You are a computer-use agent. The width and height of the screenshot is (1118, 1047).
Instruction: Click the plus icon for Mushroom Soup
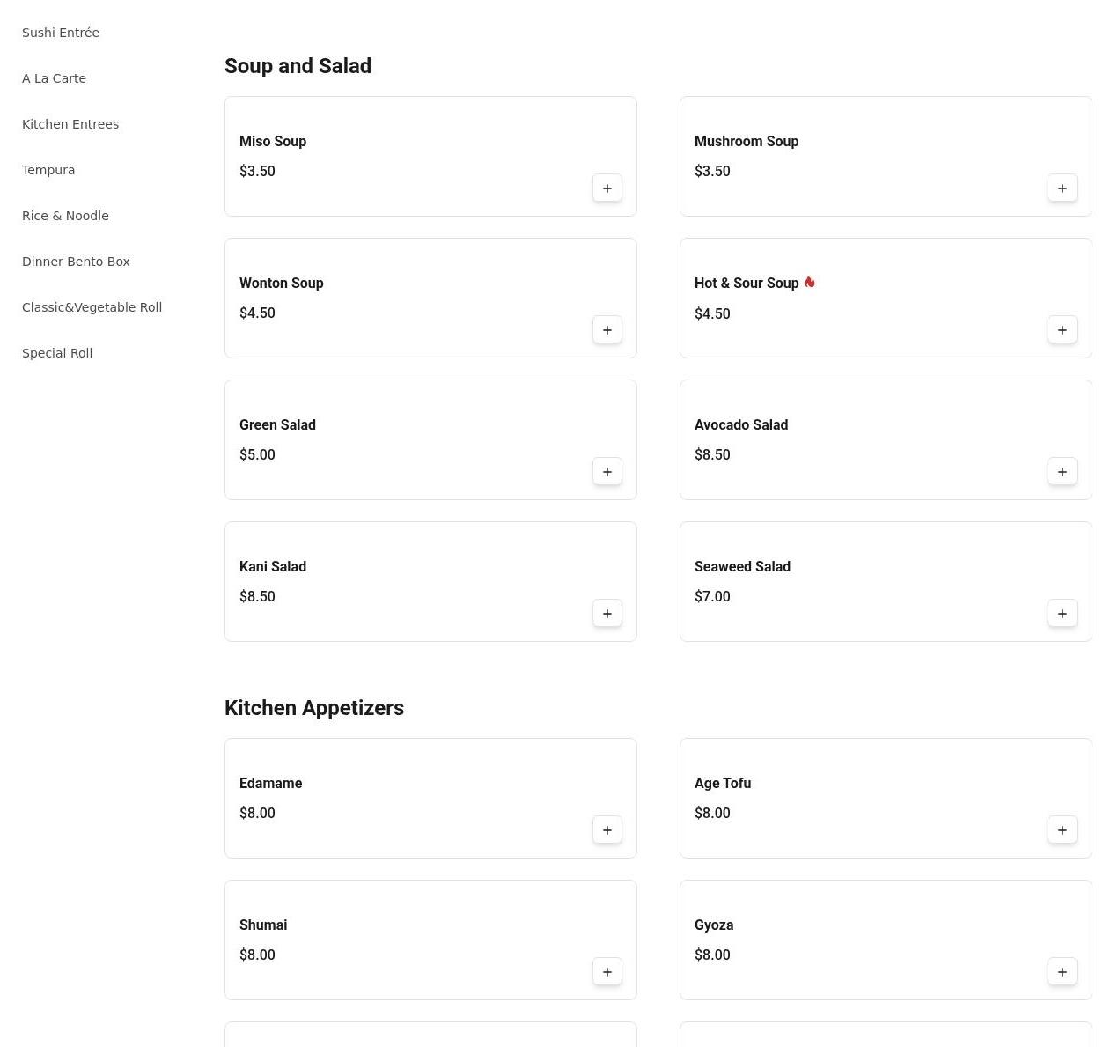click(x=1062, y=188)
